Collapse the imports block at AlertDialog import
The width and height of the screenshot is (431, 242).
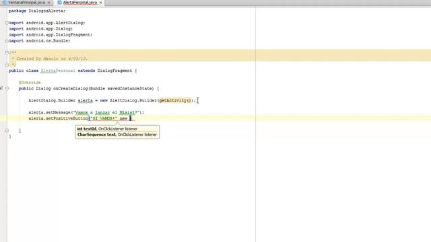7,23
